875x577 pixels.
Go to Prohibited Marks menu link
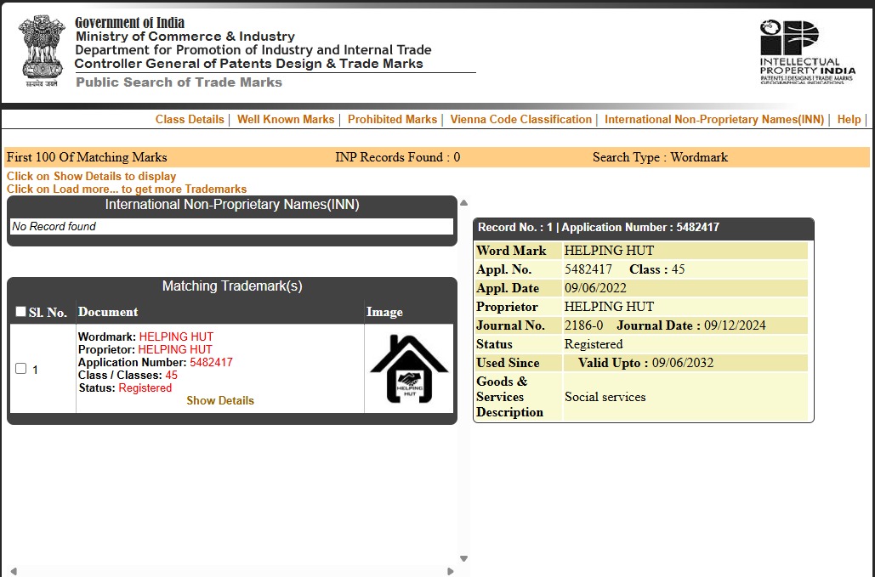tap(392, 119)
